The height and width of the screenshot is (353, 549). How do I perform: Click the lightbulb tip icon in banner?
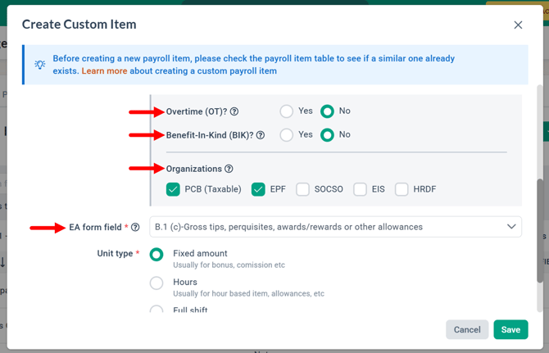coord(40,65)
